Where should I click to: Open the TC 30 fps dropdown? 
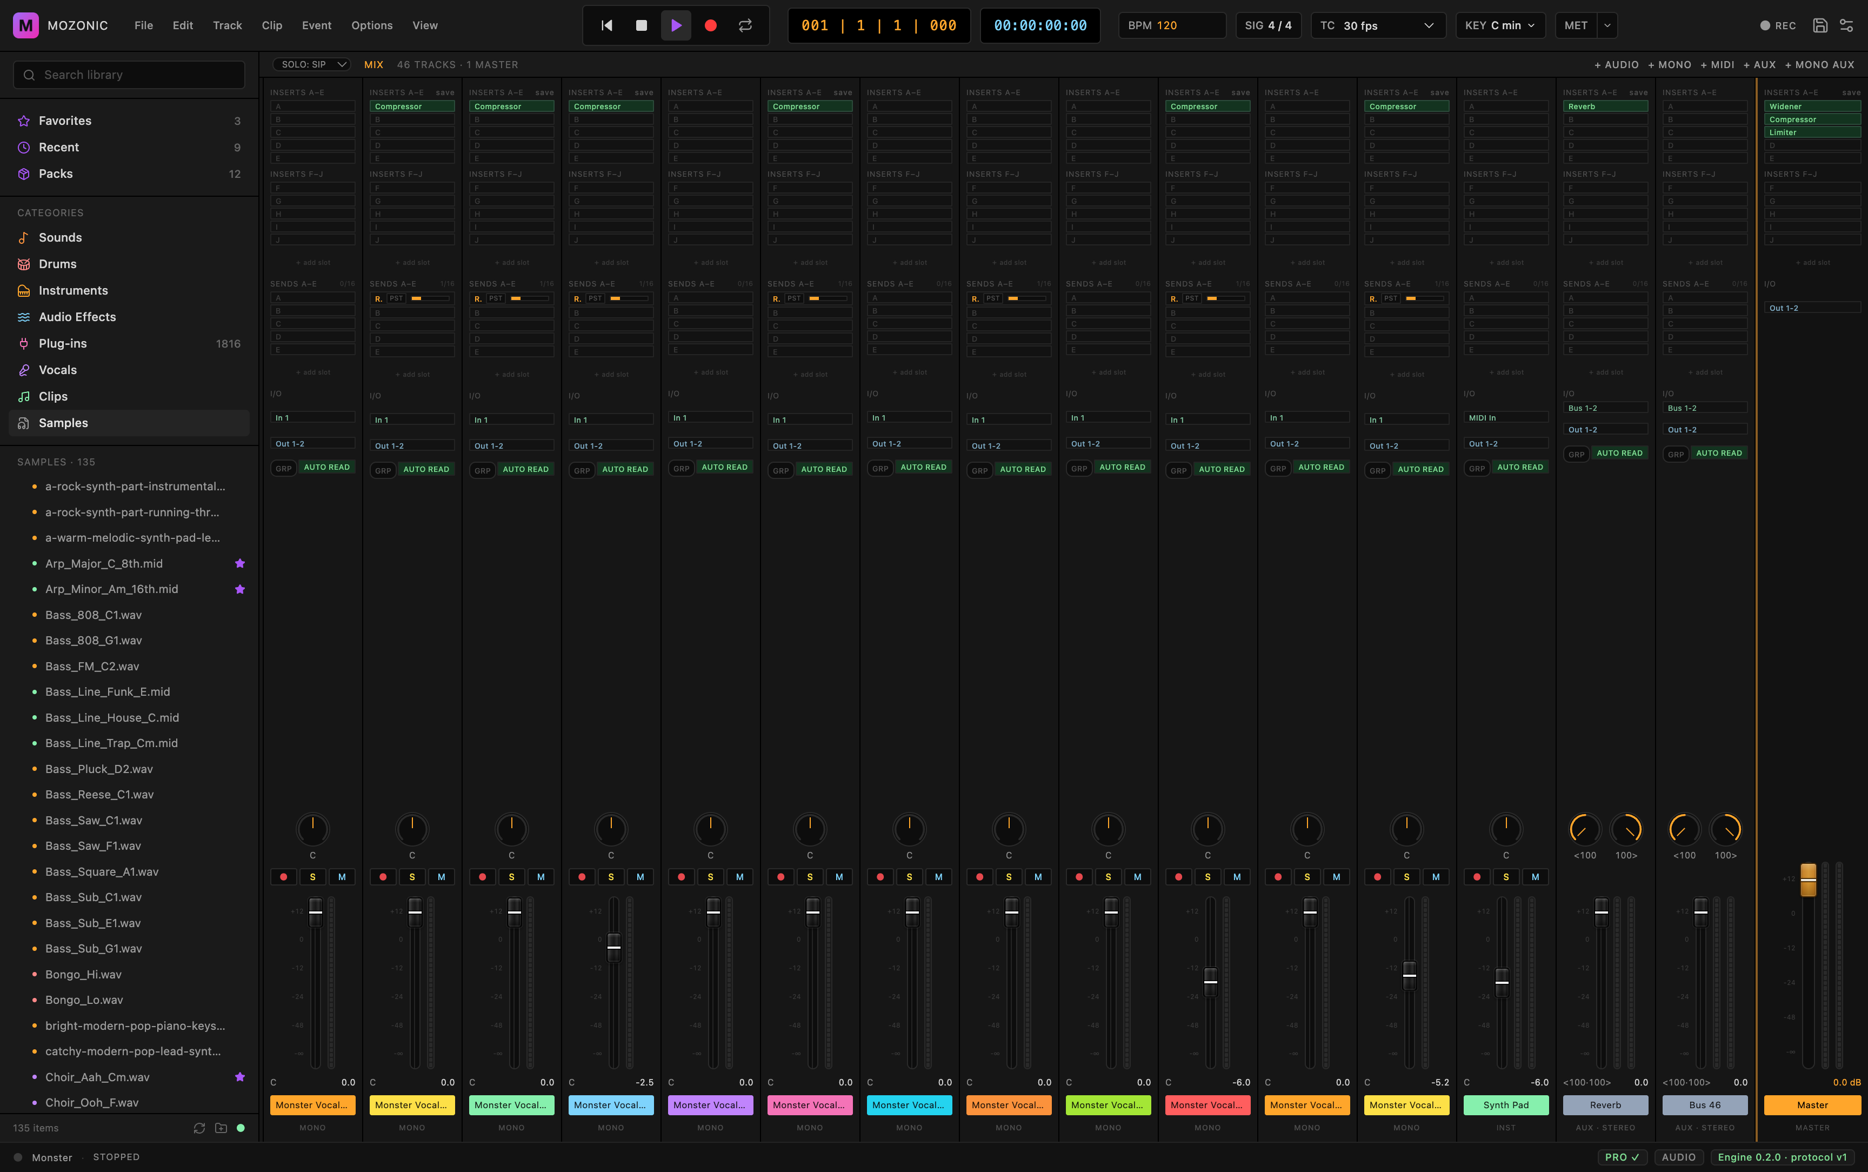click(x=1378, y=25)
